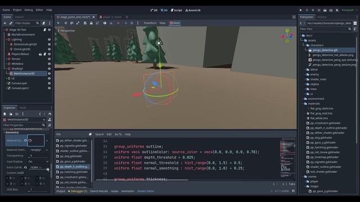Toggle visibility of CanvasLayer2 node
The height and width of the screenshot is (202, 360).
[49, 88]
